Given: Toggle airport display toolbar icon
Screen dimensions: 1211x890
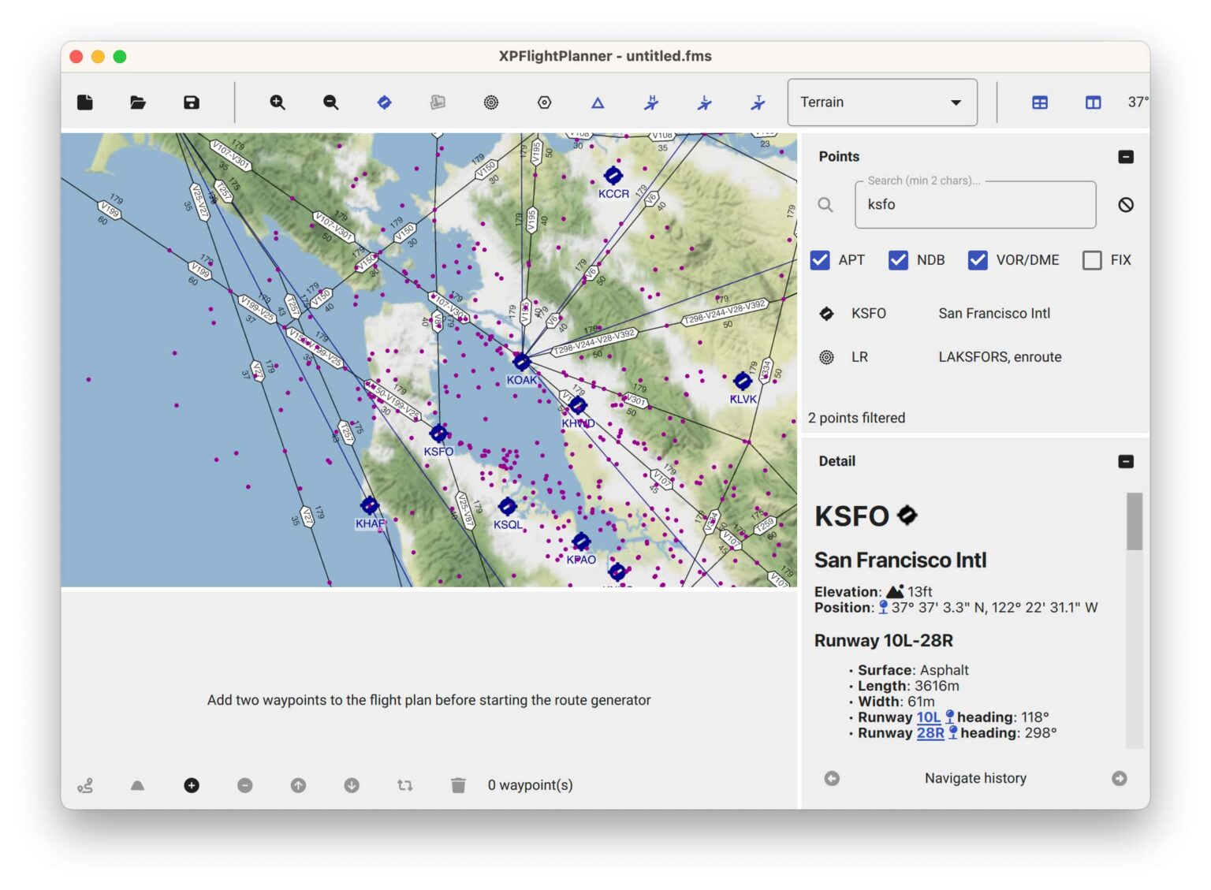Looking at the screenshot, I should coord(384,102).
